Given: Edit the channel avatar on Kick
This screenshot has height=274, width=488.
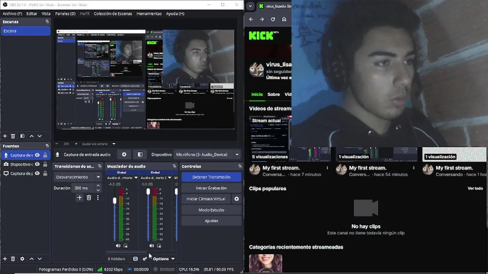Looking at the screenshot, I should 261,74.
